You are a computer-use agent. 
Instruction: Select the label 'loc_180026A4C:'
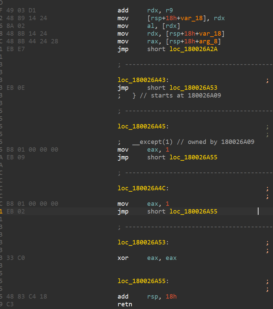(x=143, y=188)
